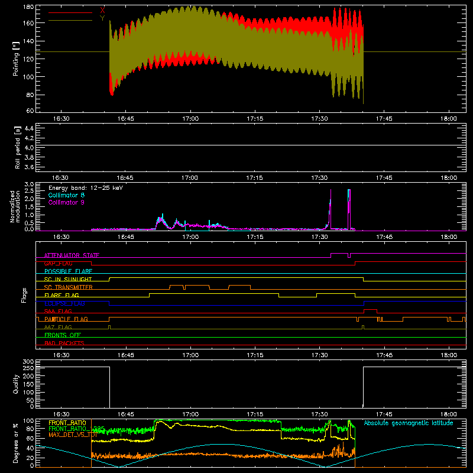Click the 'Y' legend label in pointing plot
Screen dimensions: 473x473
[102, 18]
